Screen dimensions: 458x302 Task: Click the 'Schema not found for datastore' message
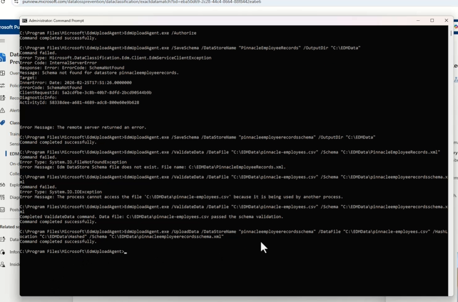99,73
